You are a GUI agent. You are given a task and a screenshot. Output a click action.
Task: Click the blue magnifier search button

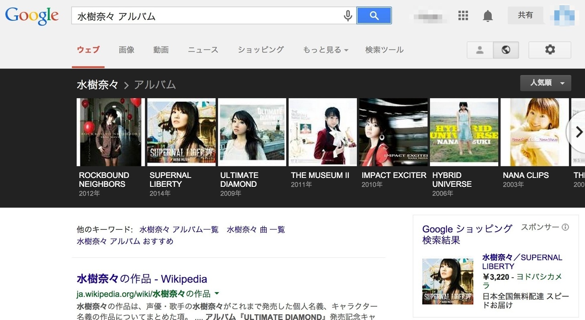click(374, 16)
